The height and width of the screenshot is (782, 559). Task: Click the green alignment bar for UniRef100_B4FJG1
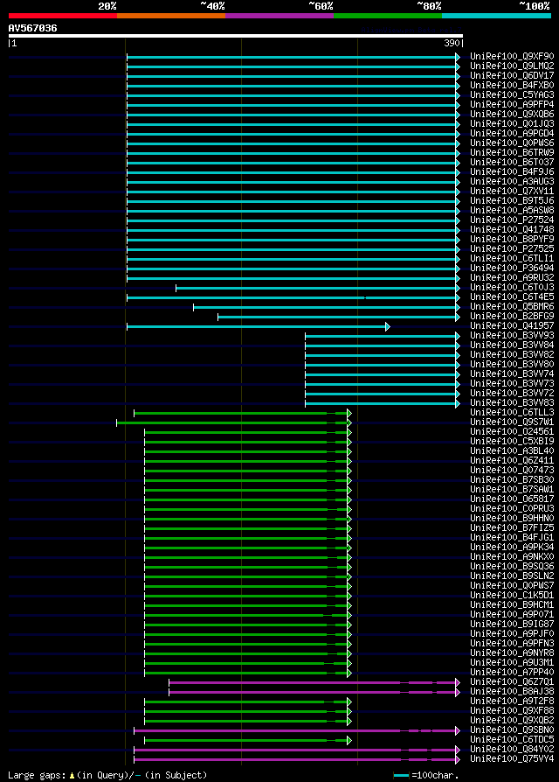point(248,538)
